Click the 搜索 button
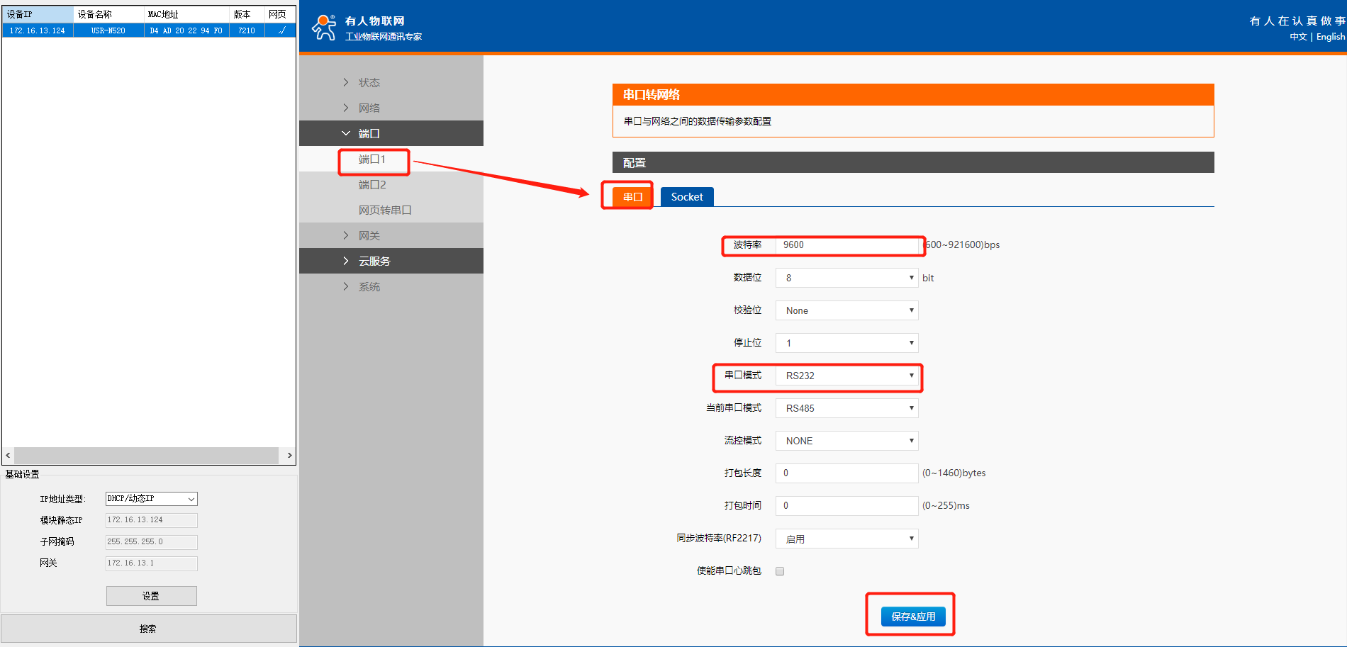Viewport: 1347px width, 647px height. 148,629
